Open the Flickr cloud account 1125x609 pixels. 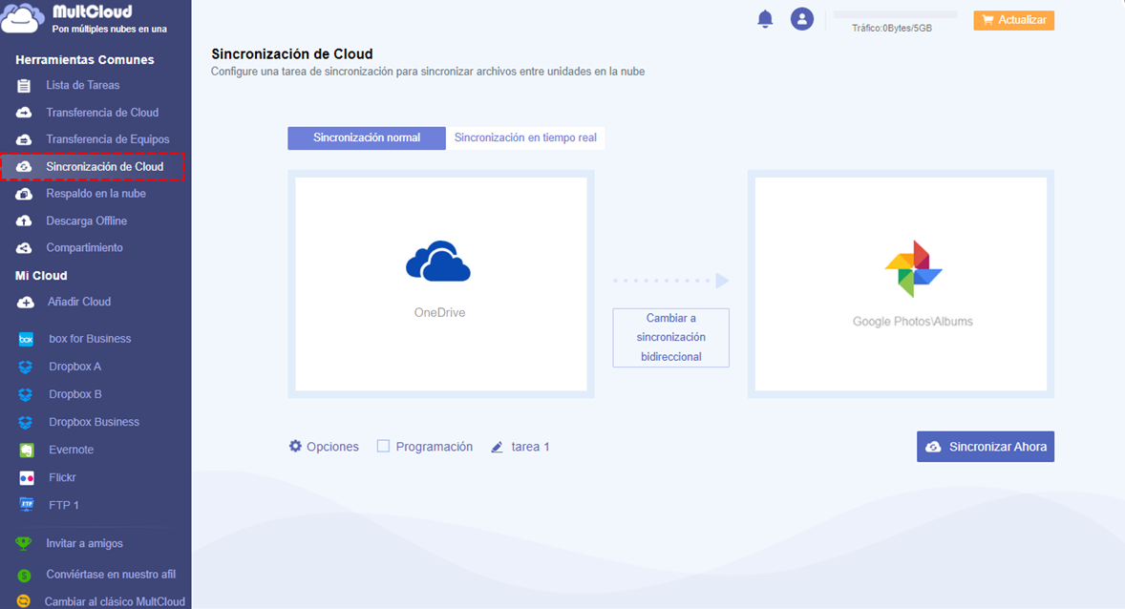(x=62, y=477)
